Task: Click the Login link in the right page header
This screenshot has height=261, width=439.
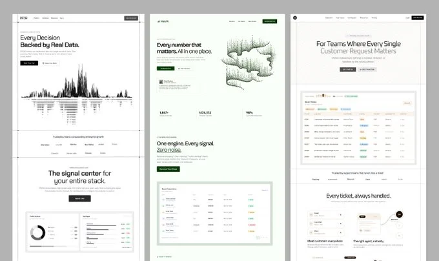Action: point(407,17)
